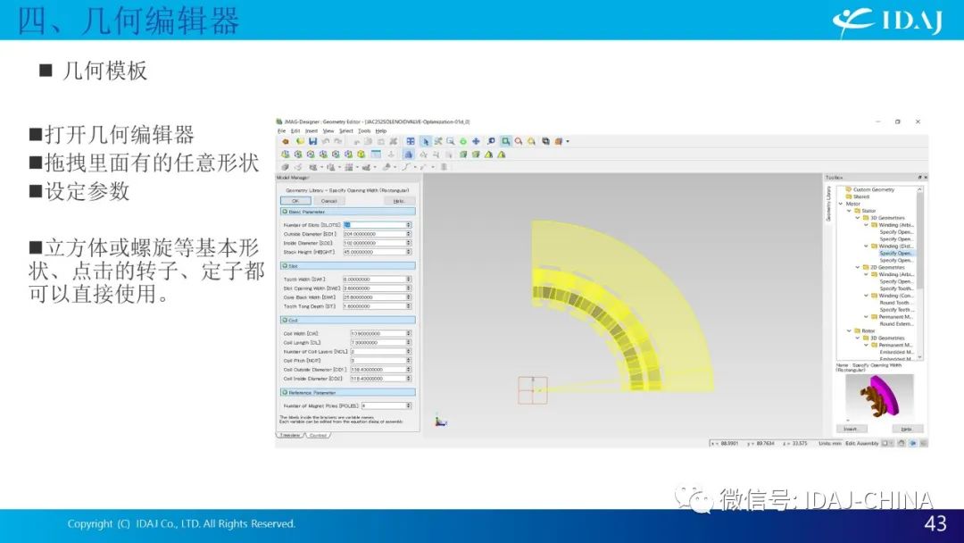964x543 pixels.
Task: Click the blue grid layout toolbar icon
Action: (411, 141)
